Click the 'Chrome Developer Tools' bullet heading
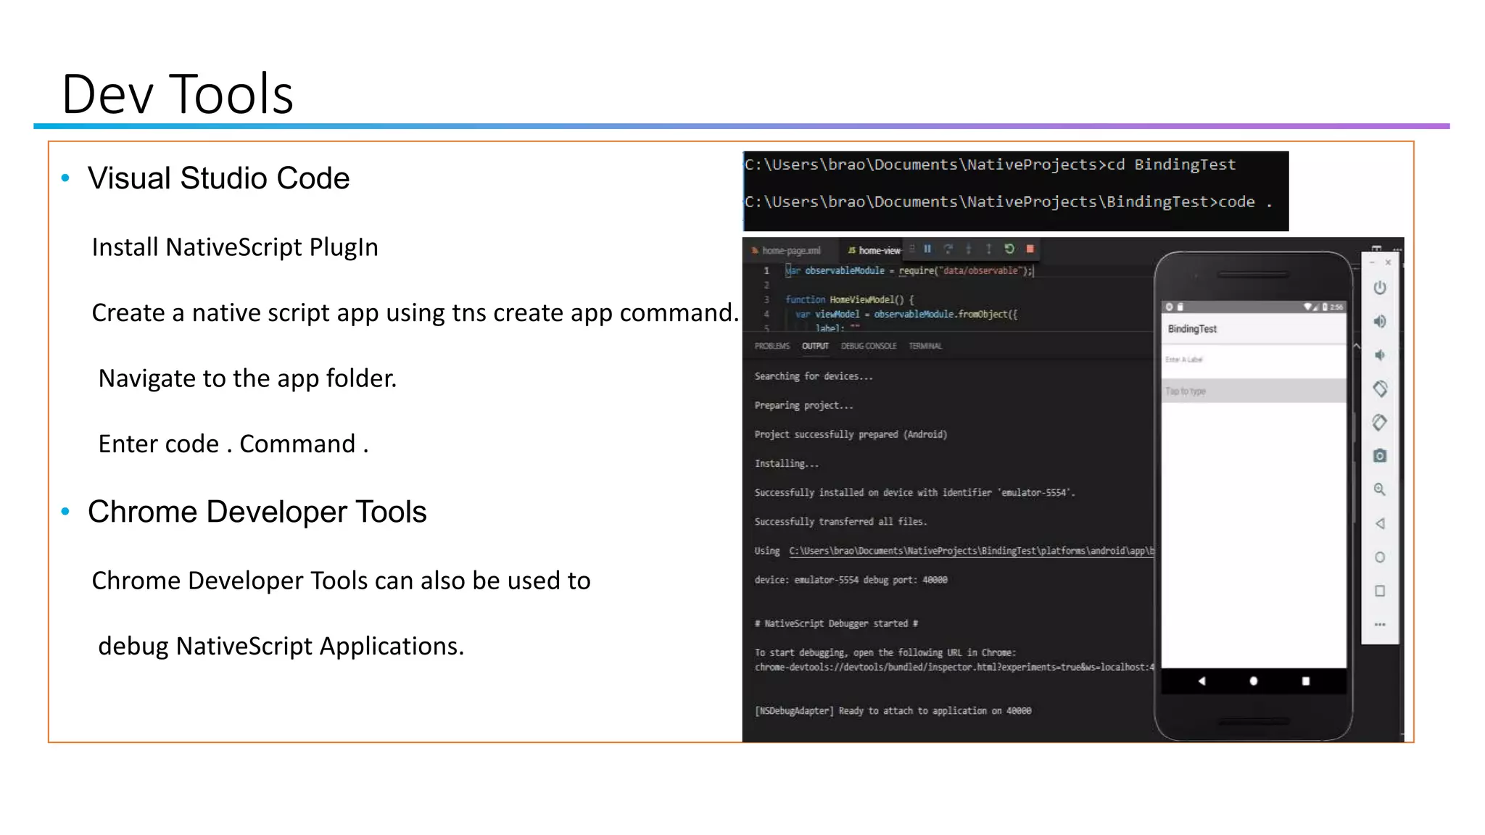This screenshot has height=835, width=1485. point(257,512)
